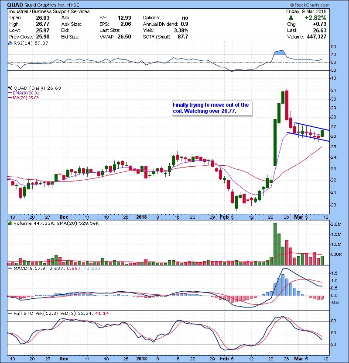Screen dimensions: 349x363
Task: Click the 2.0M level on the volume axis
Action: [x=336, y=224]
